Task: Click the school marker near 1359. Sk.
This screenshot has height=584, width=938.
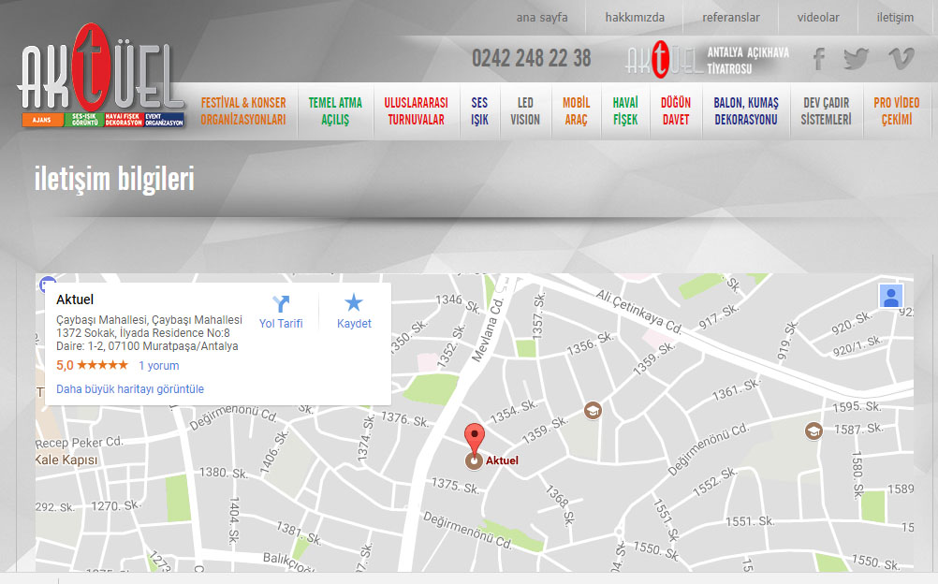Action: tap(593, 411)
